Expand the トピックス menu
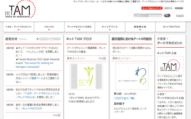 coord(49,27)
